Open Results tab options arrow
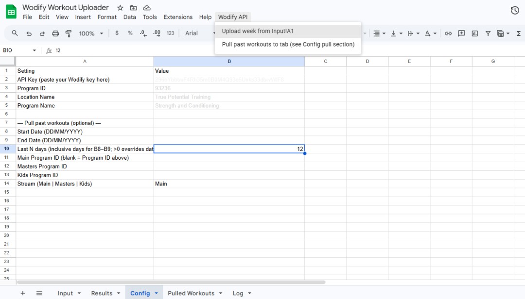The width and height of the screenshot is (525, 299). click(x=119, y=293)
